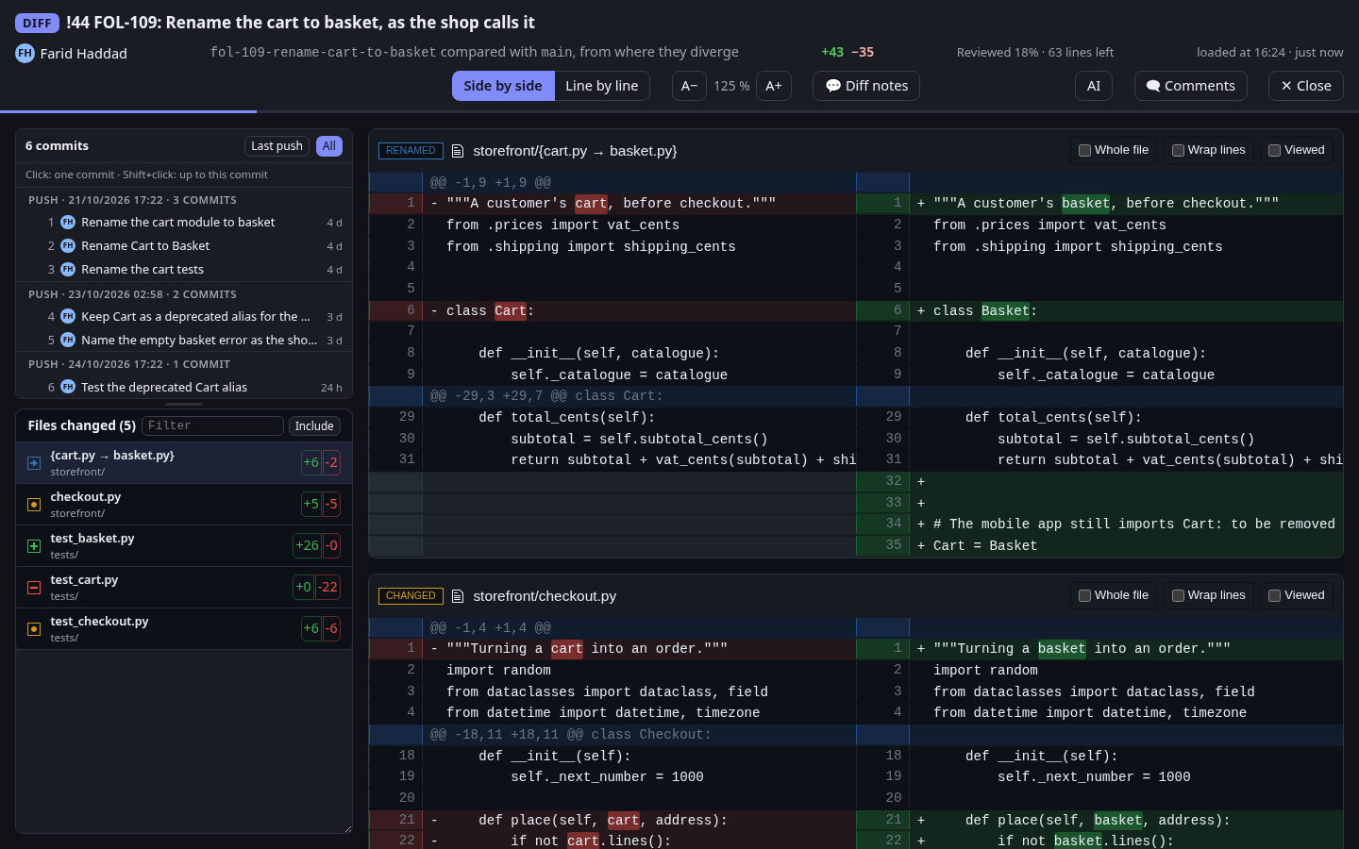1359x849 pixels.
Task: Click the author avatar on commit 1
Action: click(x=68, y=223)
